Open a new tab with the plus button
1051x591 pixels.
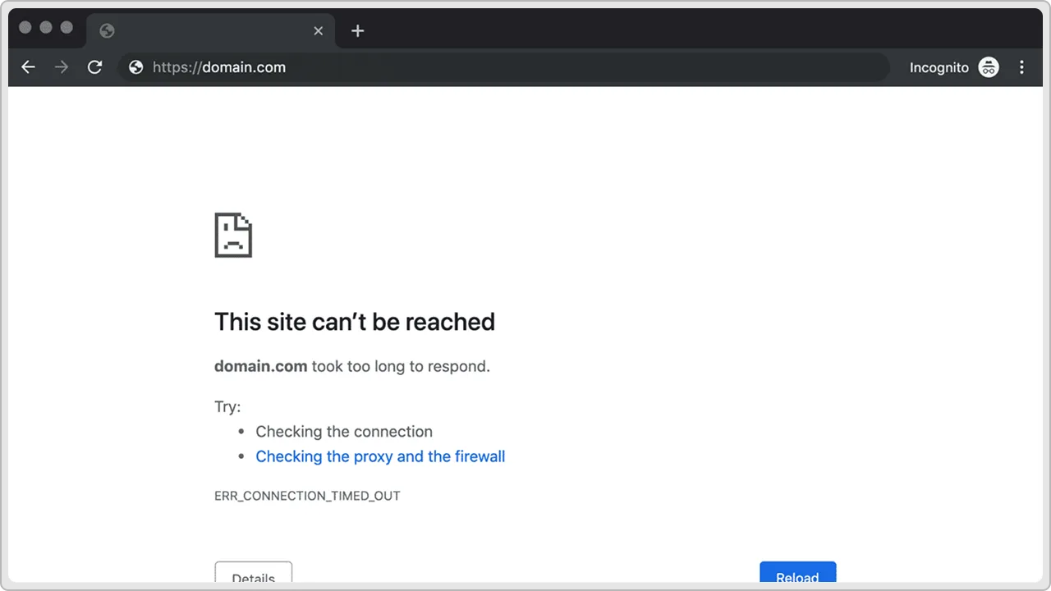pyautogui.click(x=357, y=31)
